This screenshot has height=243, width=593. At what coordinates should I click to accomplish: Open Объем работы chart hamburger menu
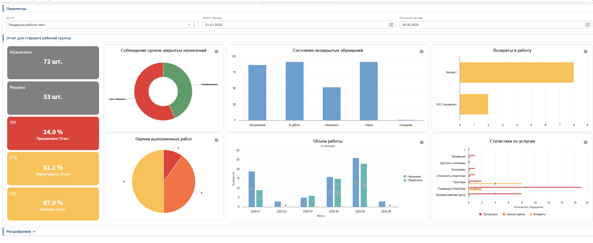[x=421, y=143]
